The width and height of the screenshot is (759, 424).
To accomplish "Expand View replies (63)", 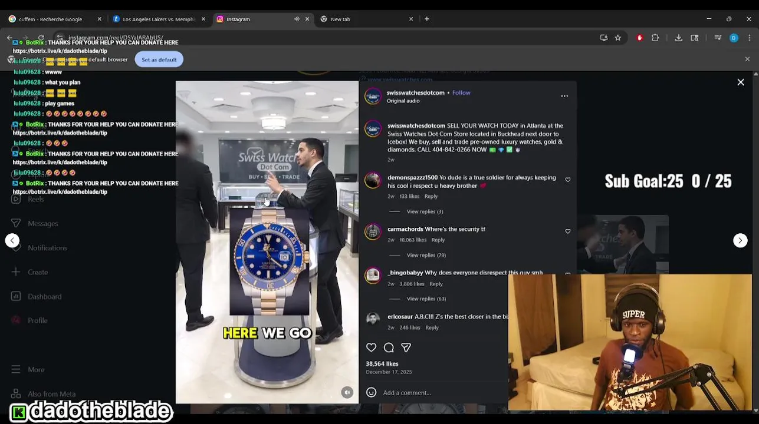I will tap(426, 299).
